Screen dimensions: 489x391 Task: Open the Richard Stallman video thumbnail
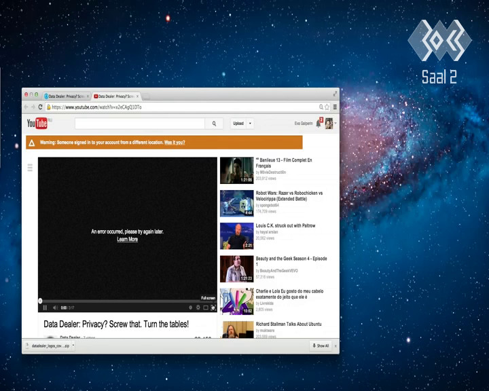click(237, 330)
